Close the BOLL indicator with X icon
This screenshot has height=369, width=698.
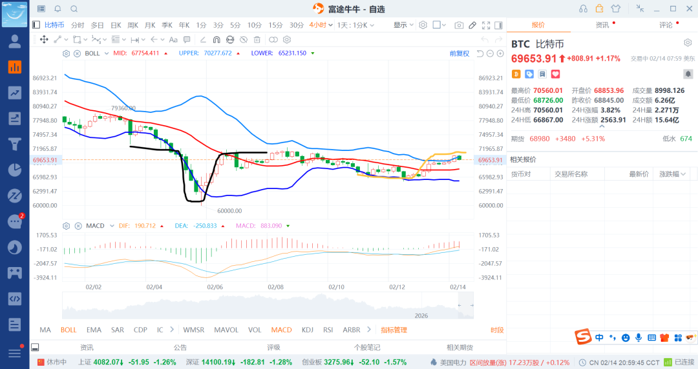(77, 54)
